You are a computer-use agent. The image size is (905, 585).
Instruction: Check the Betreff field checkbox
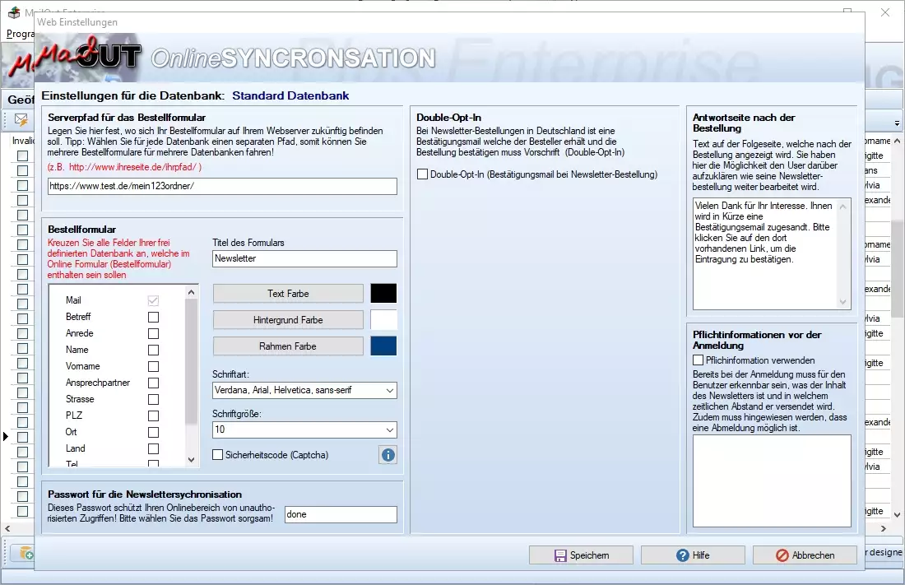(153, 317)
